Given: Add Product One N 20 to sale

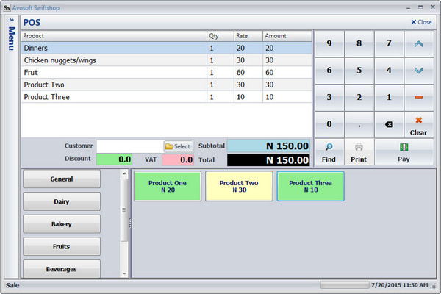Looking at the screenshot, I should tap(168, 186).
